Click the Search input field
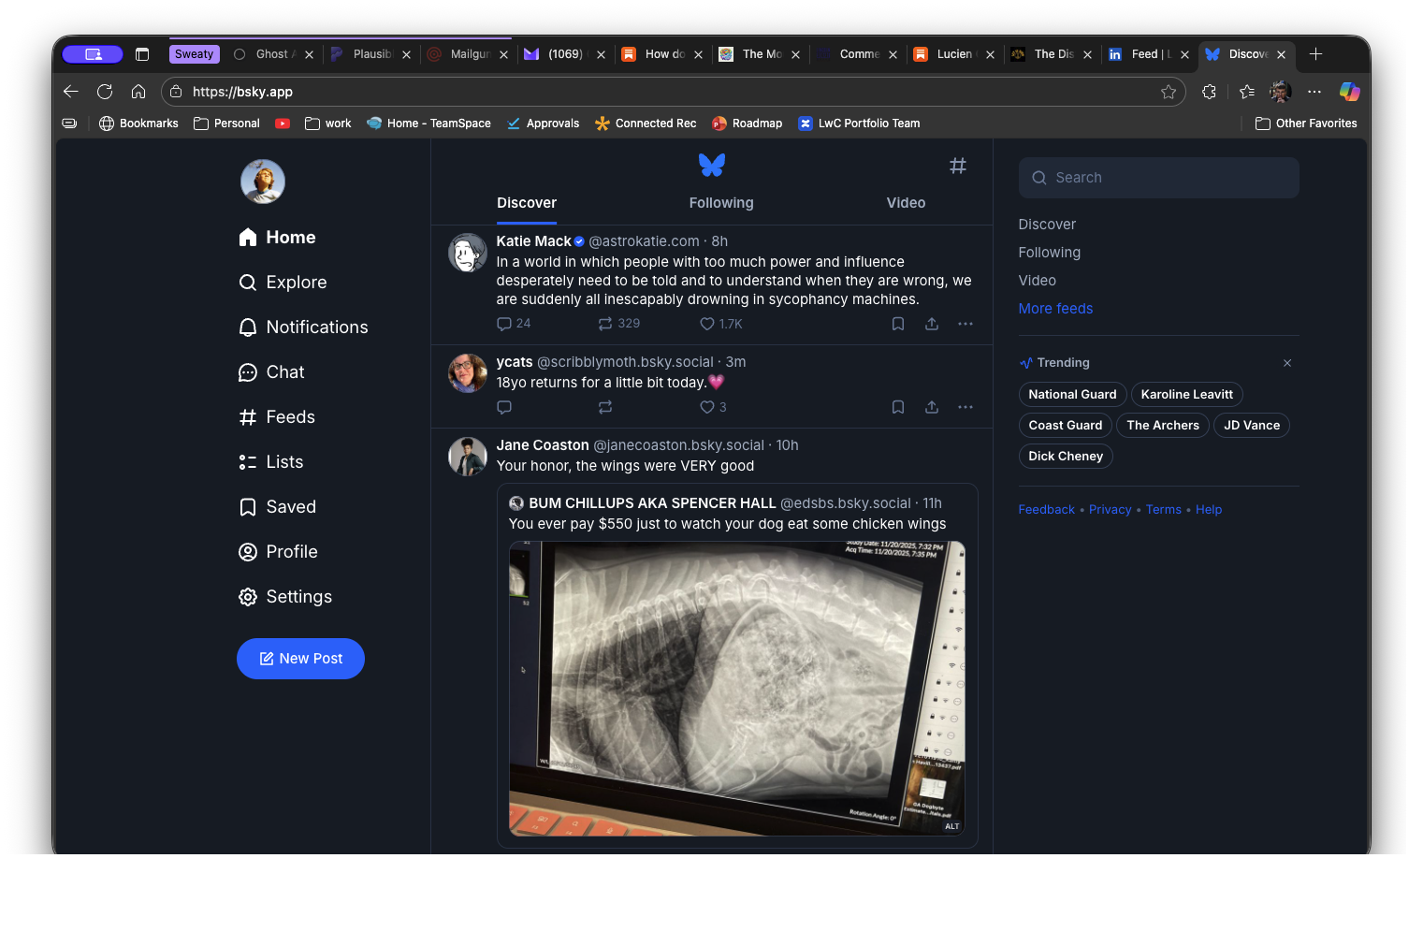Screen dimensions: 1423x931 coord(1158,178)
